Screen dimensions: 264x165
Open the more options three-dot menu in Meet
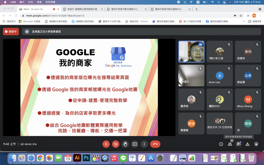click(x=144, y=144)
